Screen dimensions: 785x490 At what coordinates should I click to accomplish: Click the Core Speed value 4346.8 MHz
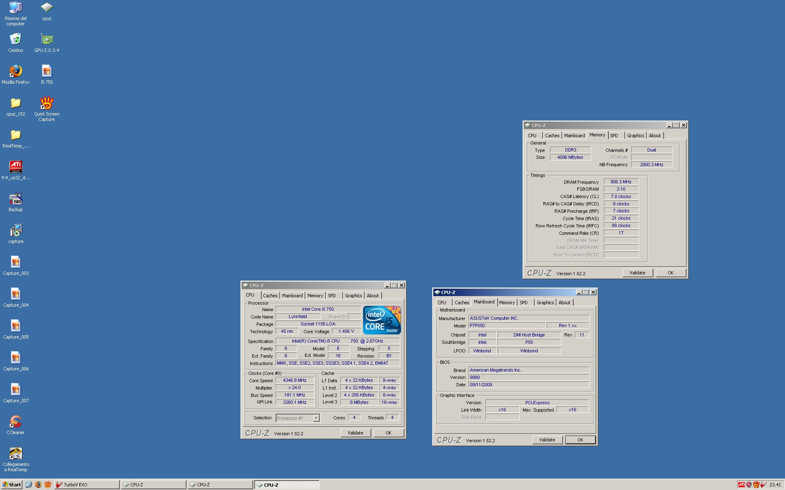(295, 380)
